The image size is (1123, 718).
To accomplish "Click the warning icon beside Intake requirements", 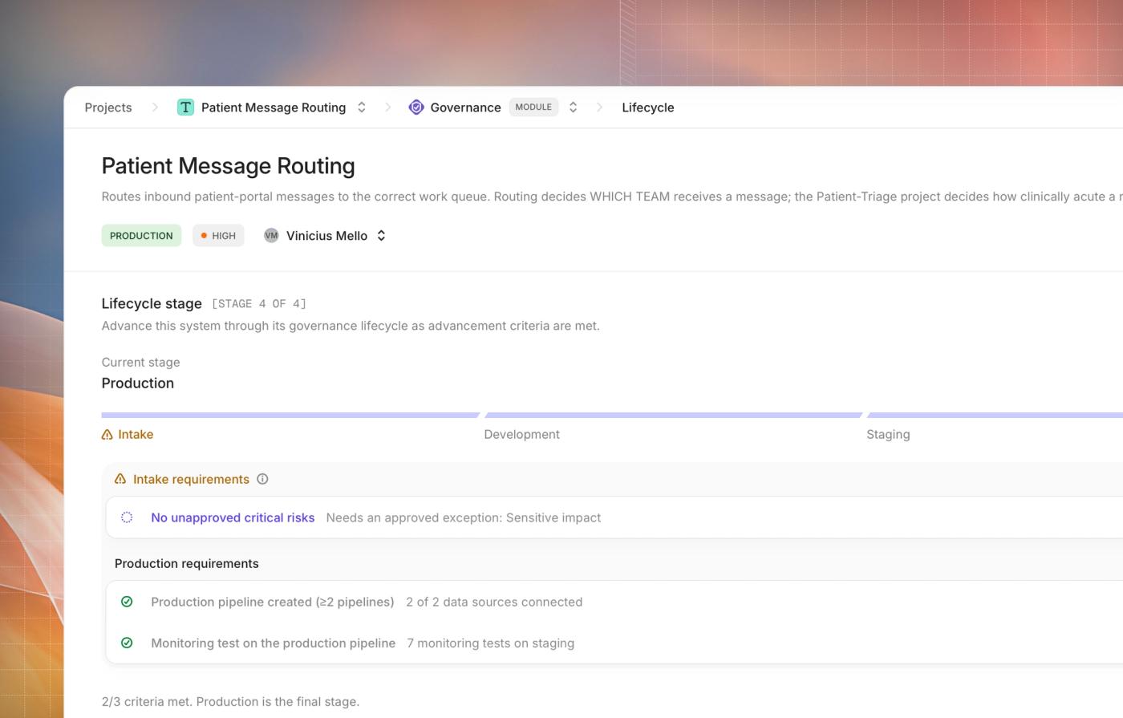I will click(120, 479).
